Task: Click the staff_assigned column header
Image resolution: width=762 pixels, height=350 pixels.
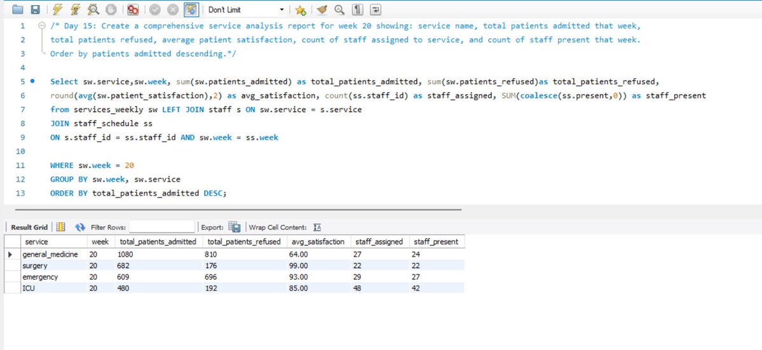Action: [x=381, y=242]
